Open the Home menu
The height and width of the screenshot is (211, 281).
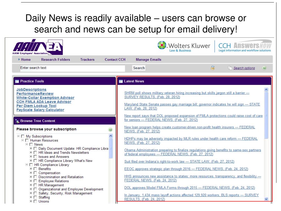click(x=26, y=60)
